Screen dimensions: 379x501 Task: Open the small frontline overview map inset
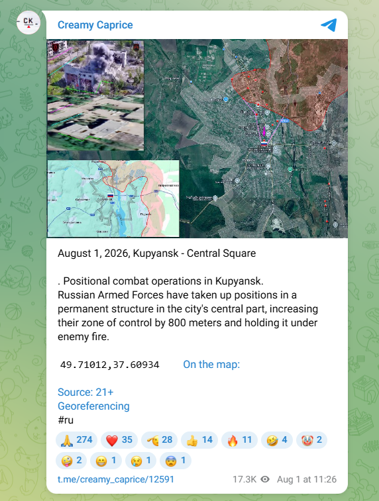113,199
